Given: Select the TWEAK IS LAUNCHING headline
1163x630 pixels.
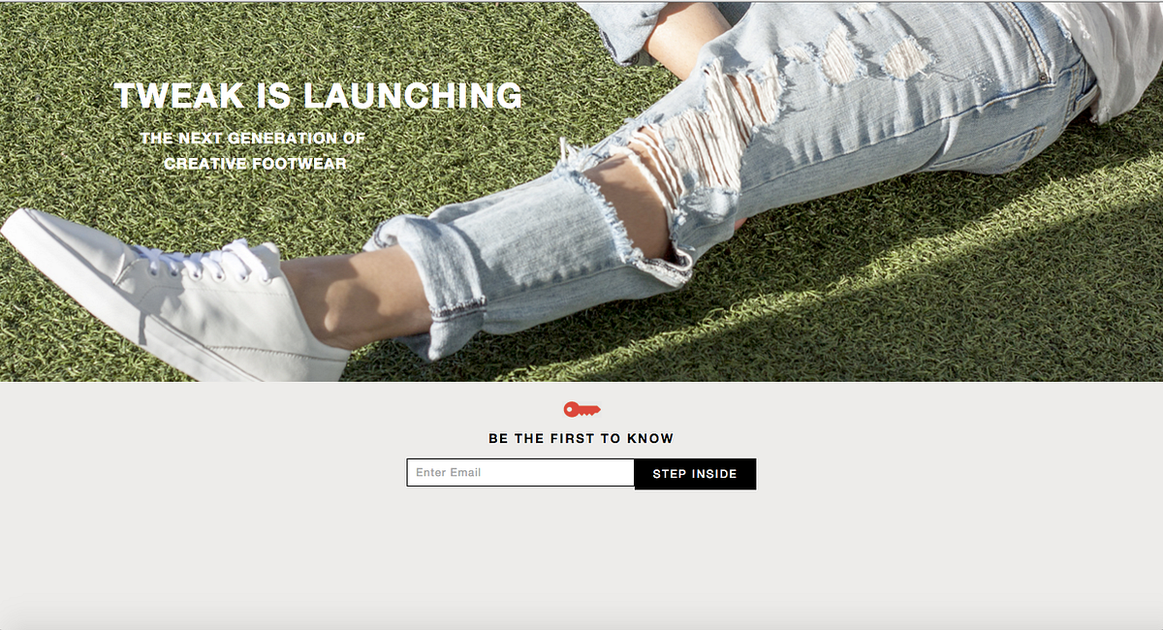Looking at the screenshot, I should [x=318, y=96].
